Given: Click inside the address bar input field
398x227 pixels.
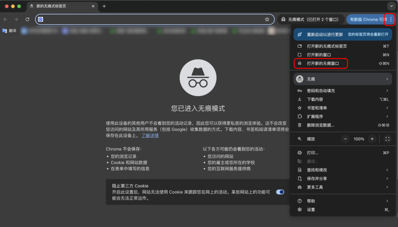Looking at the screenshot, I should point(155,19).
